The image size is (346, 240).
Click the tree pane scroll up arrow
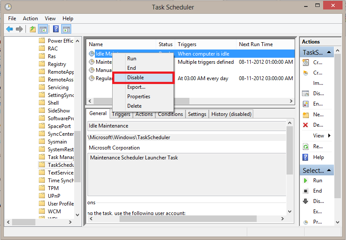click(x=78, y=41)
